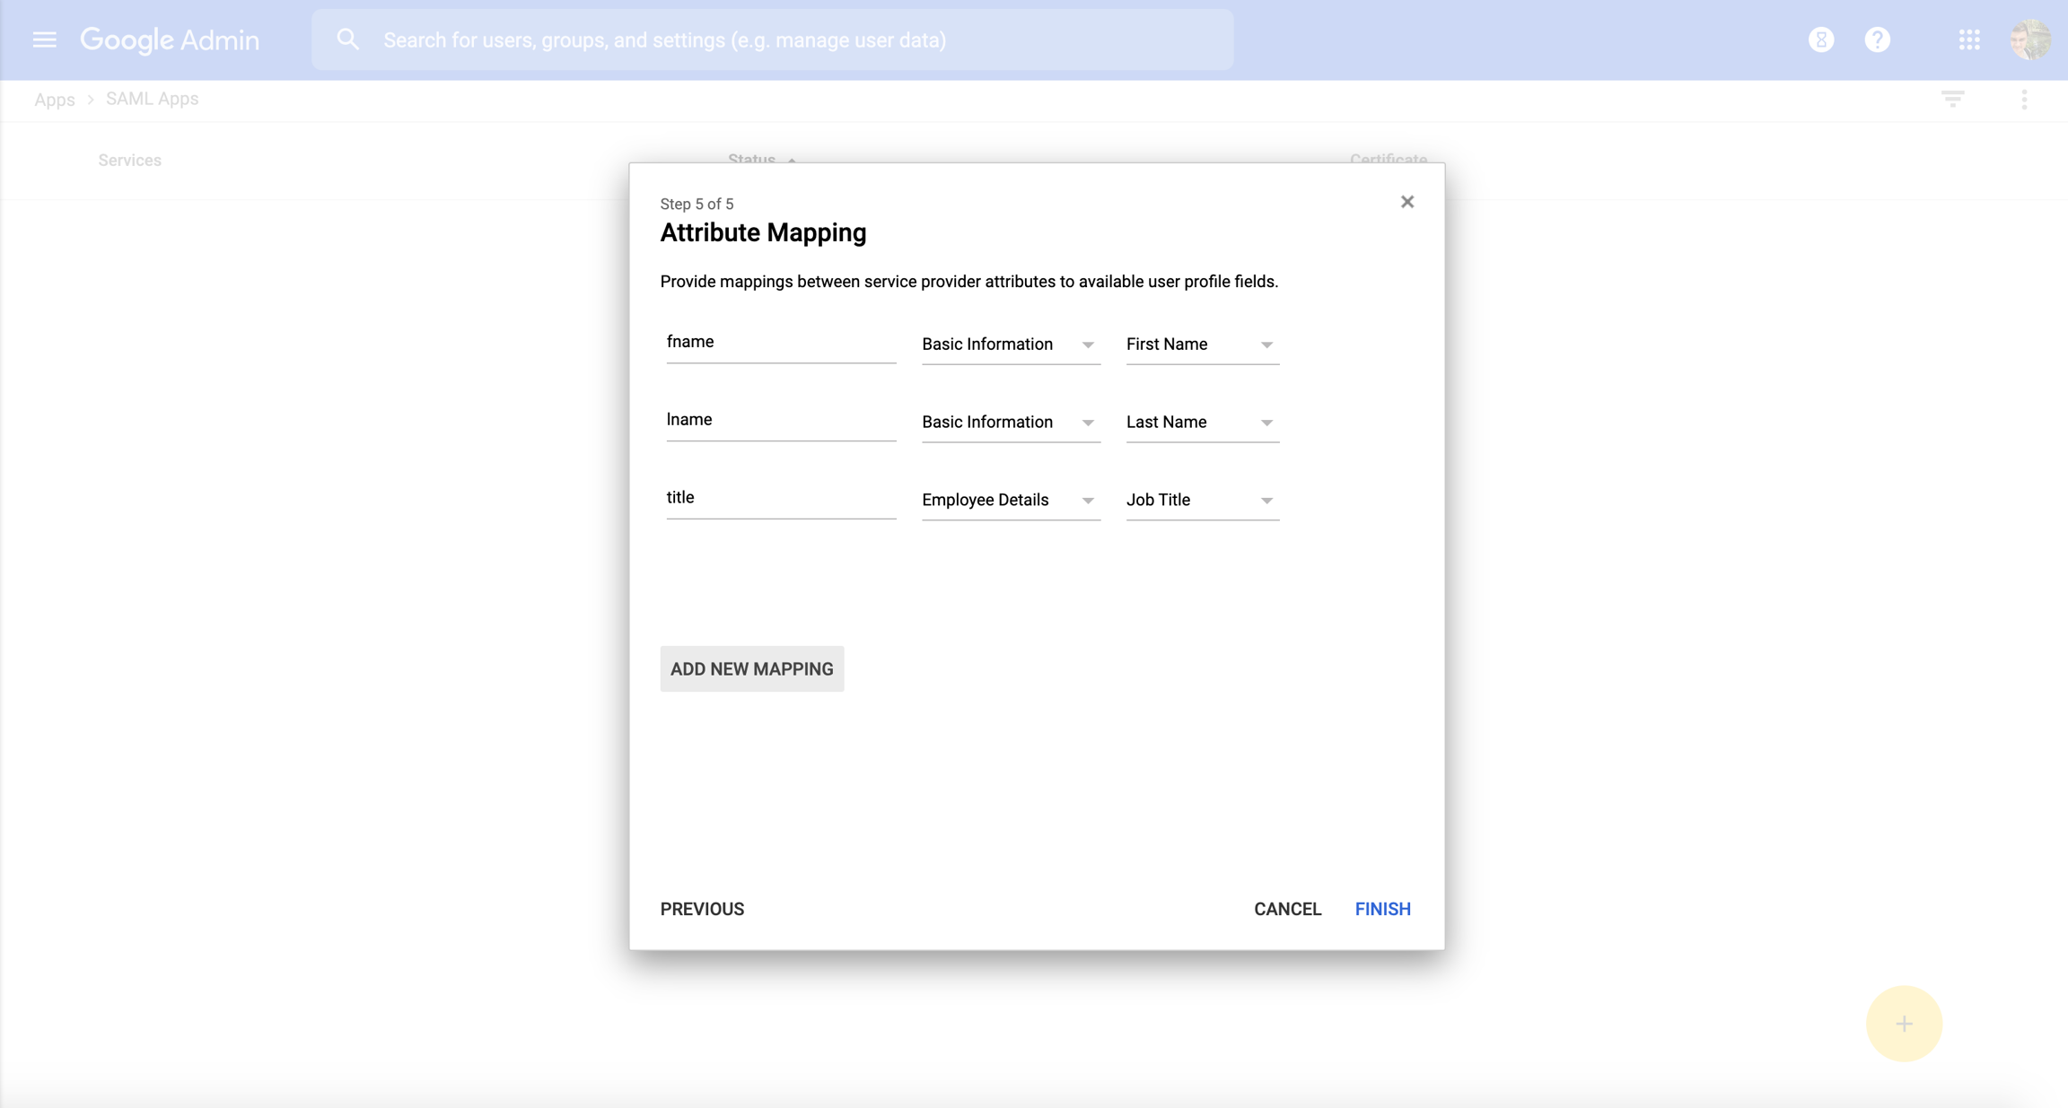Expand the fname Basic Information category dropdown
The image size is (2068, 1108).
1010,345
